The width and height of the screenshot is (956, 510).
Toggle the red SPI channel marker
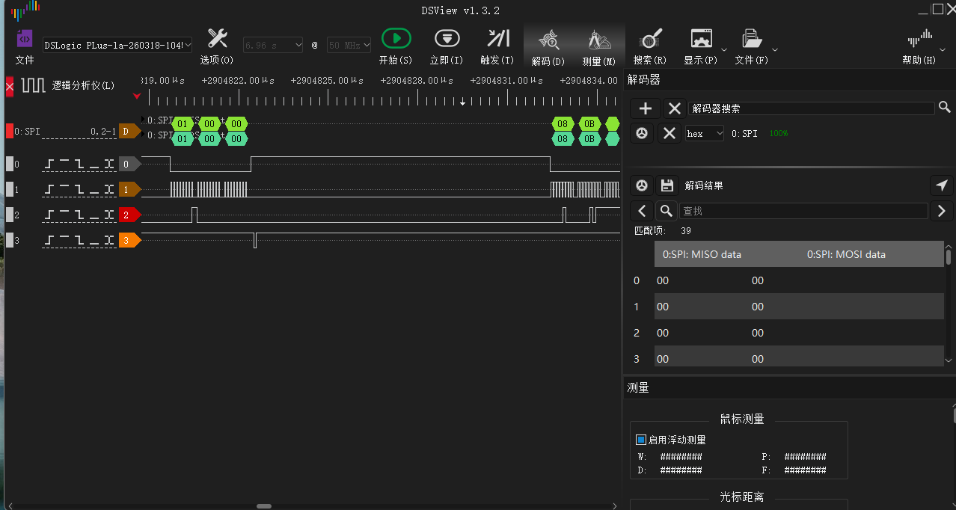tap(9, 131)
